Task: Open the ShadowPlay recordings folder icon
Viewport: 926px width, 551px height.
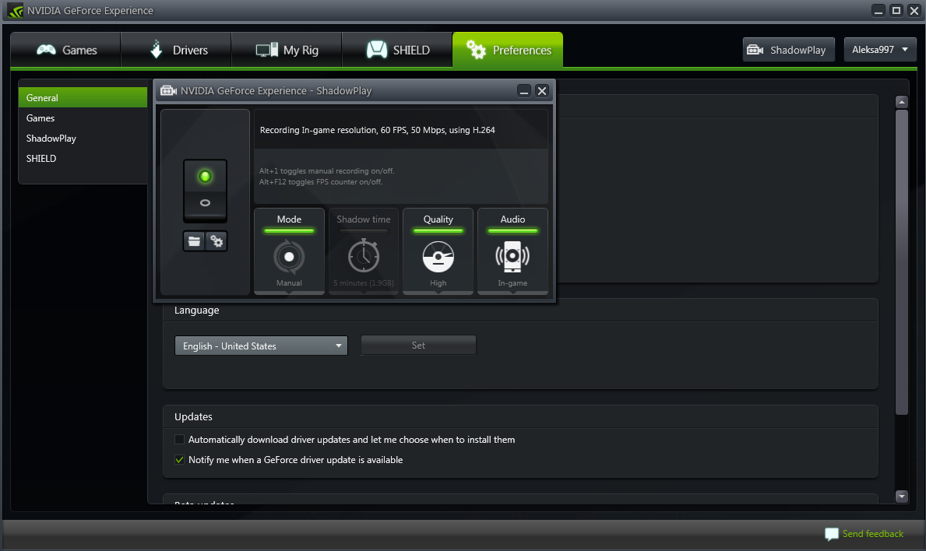Action: [194, 241]
